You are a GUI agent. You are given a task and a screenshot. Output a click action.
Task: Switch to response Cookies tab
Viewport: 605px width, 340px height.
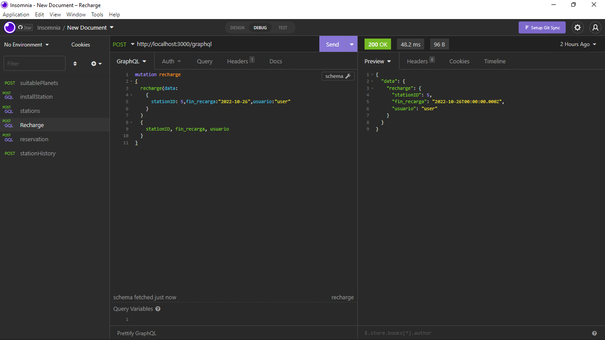[459, 61]
